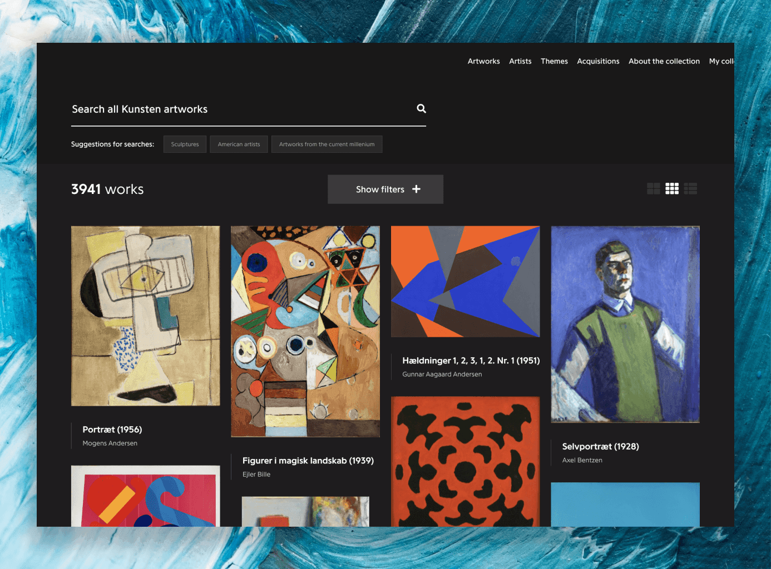This screenshot has width=771, height=569.
Task: Navigate to Acquisitions
Action: pyautogui.click(x=598, y=61)
